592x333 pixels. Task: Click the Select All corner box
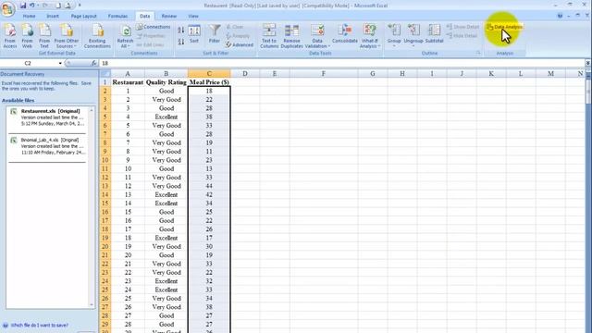pyautogui.click(x=105, y=74)
